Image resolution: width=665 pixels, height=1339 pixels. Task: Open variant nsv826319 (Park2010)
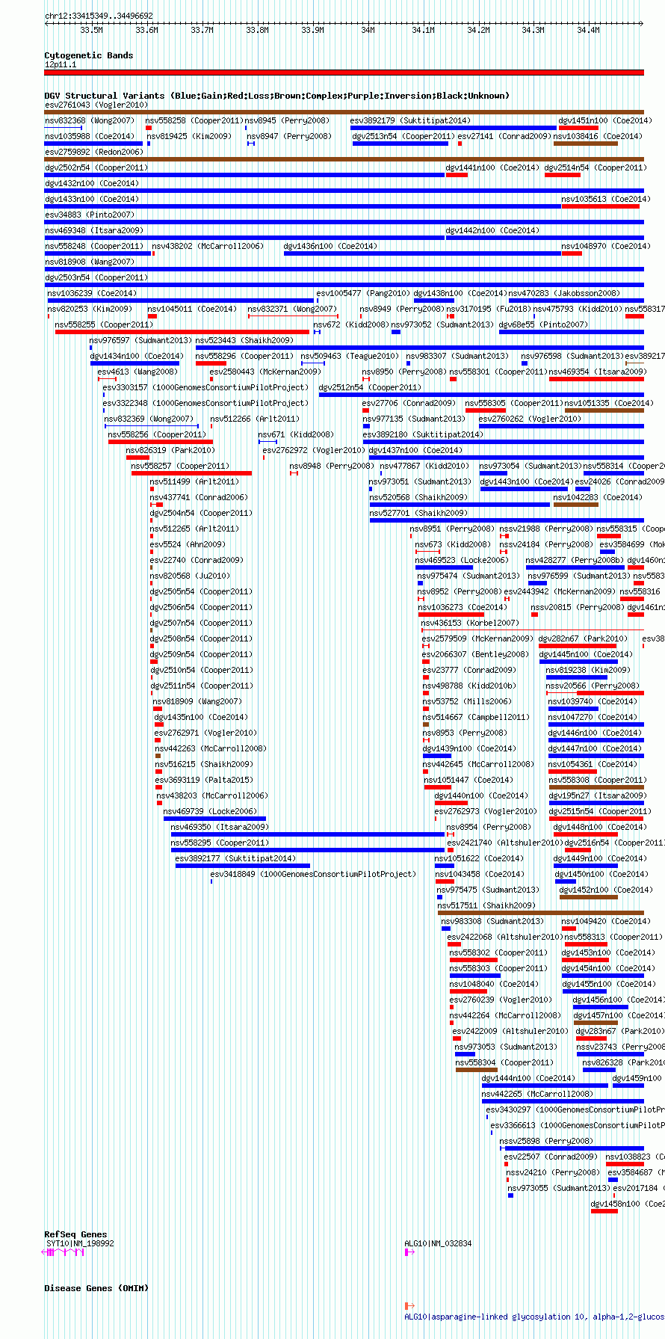coord(170,450)
